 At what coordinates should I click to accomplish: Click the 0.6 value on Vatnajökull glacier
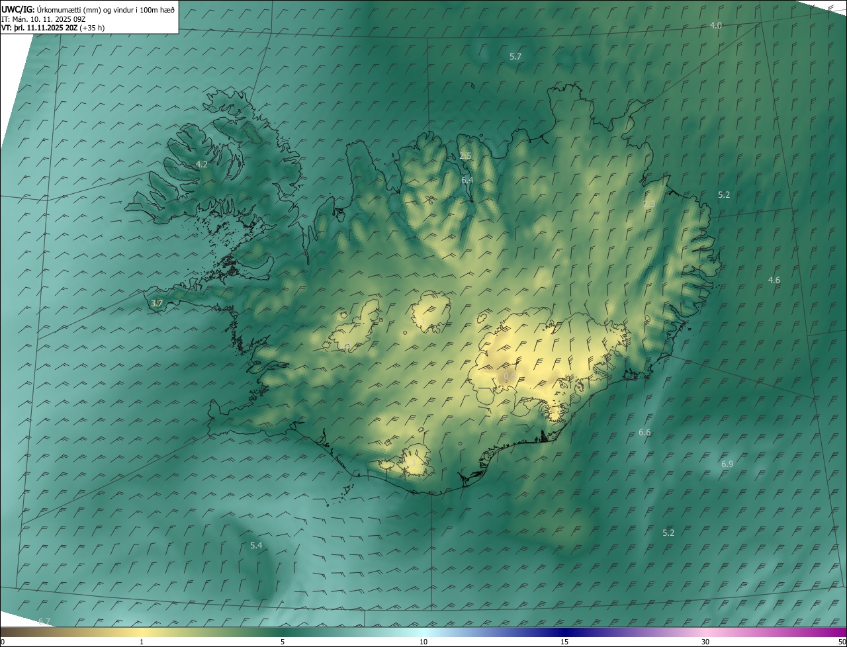click(x=510, y=376)
